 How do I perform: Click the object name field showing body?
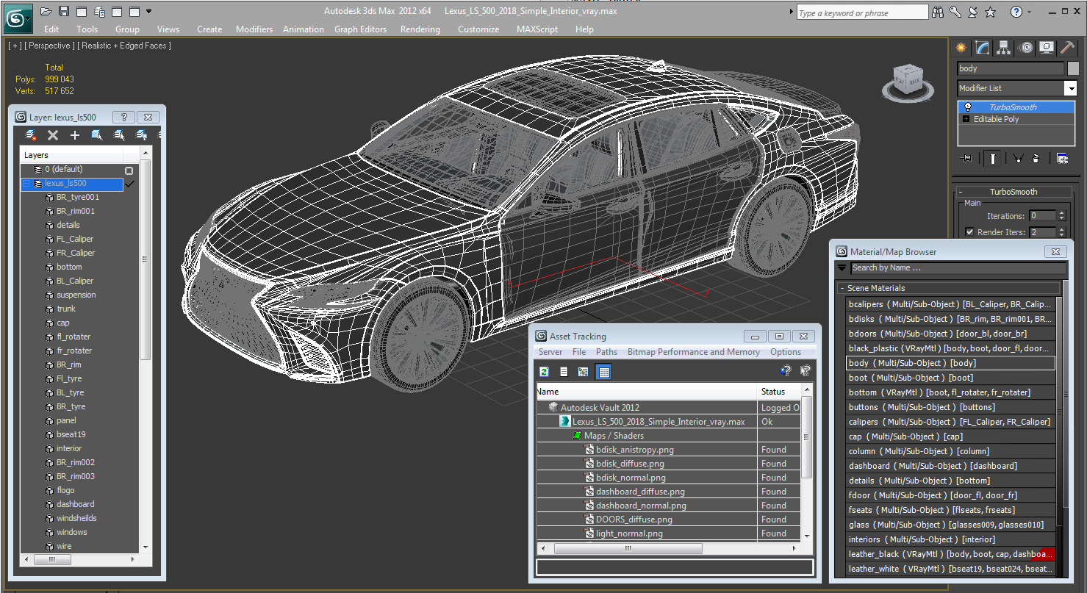tap(1011, 68)
